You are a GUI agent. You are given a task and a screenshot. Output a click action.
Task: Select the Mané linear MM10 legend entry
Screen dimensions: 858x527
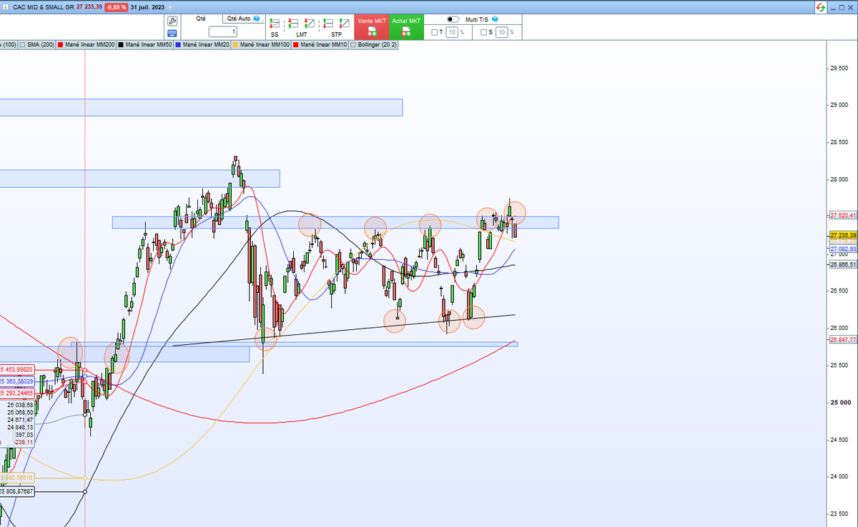click(x=320, y=44)
